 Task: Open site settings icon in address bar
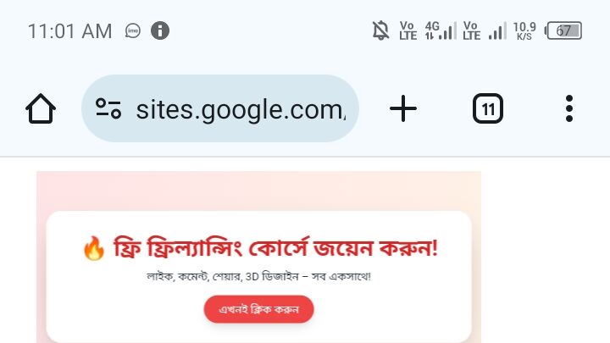tap(108, 108)
